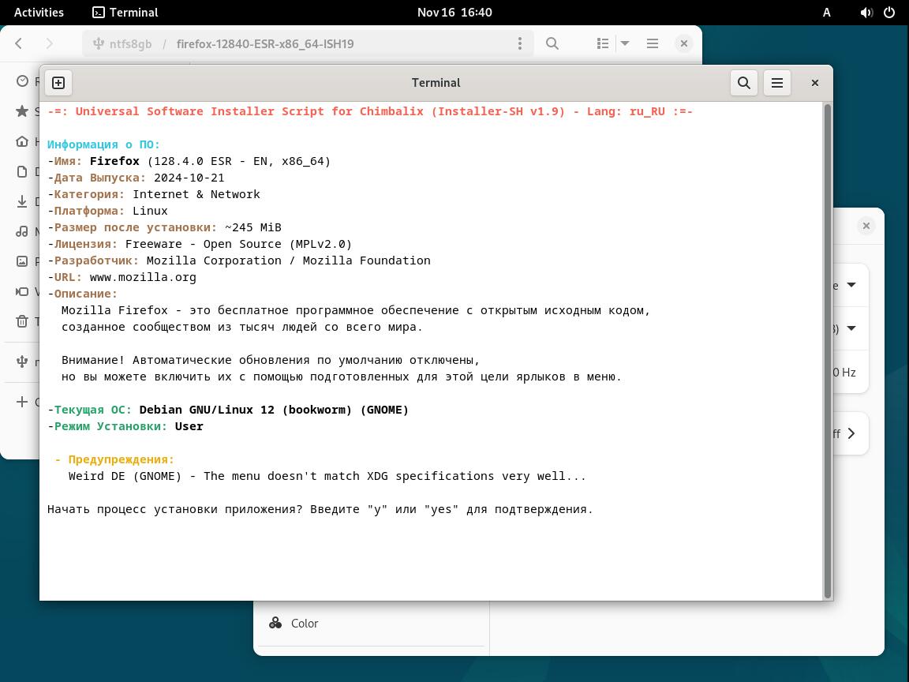Viewport: 909px width, 682px height.
Task: Click the Terminal search magnifier icon
Action: tap(743, 83)
